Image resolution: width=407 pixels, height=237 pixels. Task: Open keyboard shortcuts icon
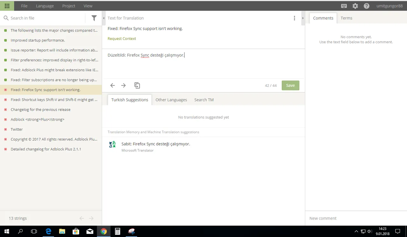344,6
